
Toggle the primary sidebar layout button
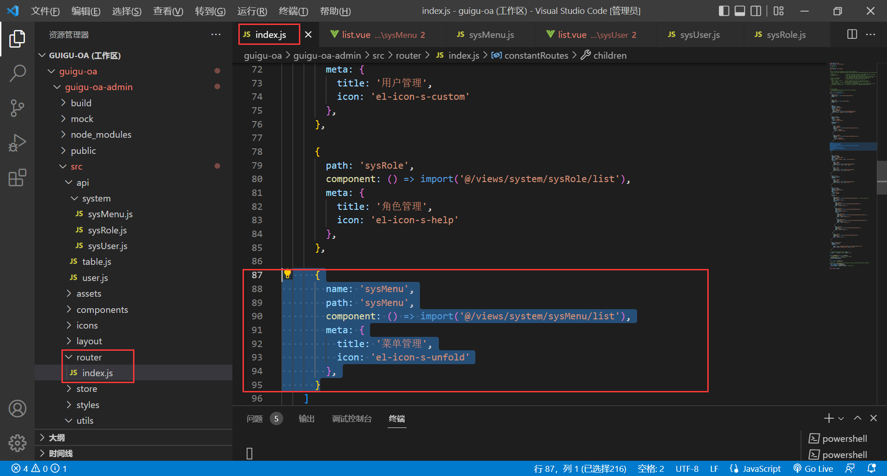pos(724,11)
